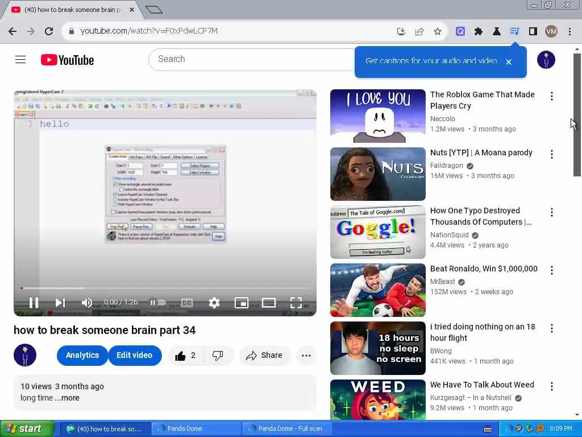Toggle autoplay switch in player
Image resolution: width=582 pixels, height=437 pixels.
pos(159,303)
